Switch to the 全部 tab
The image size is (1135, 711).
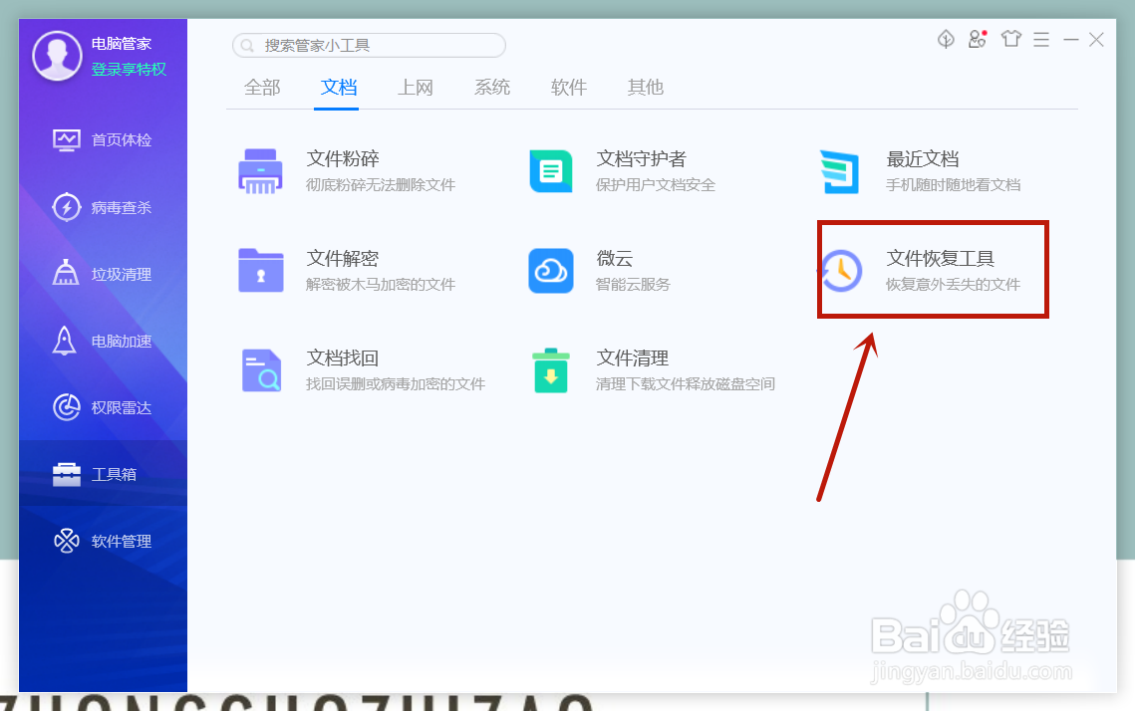[262, 88]
